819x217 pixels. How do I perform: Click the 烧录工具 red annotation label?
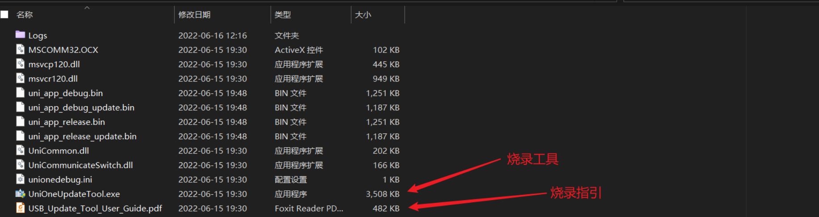click(x=532, y=159)
